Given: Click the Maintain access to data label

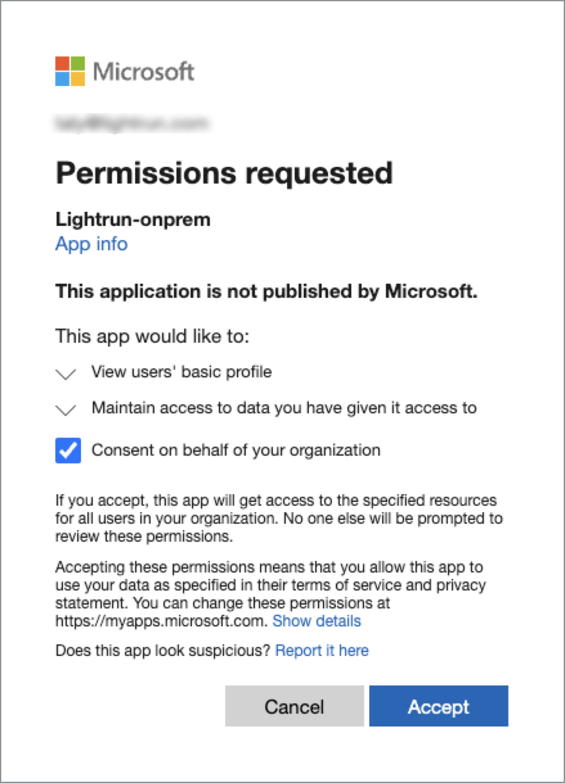Looking at the screenshot, I should [284, 408].
